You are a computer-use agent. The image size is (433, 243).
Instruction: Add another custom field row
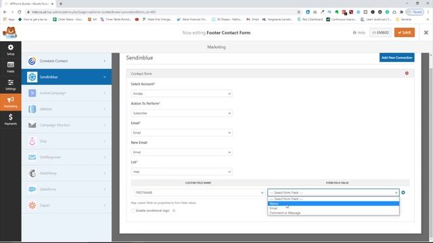(x=403, y=192)
